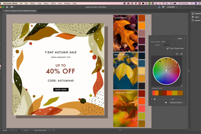Close the Recolor Artwork.ai document tab
The height and width of the screenshot is (134, 201).
coord(3,11)
